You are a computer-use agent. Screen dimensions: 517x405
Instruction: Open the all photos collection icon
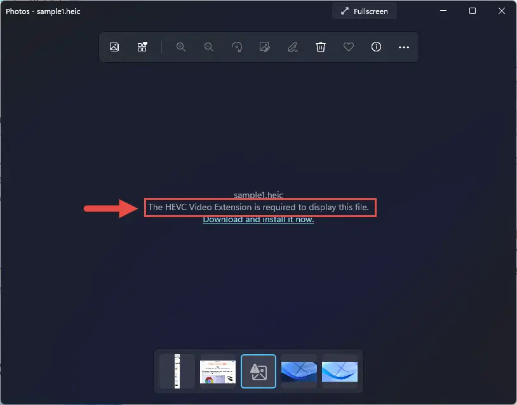click(x=142, y=47)
